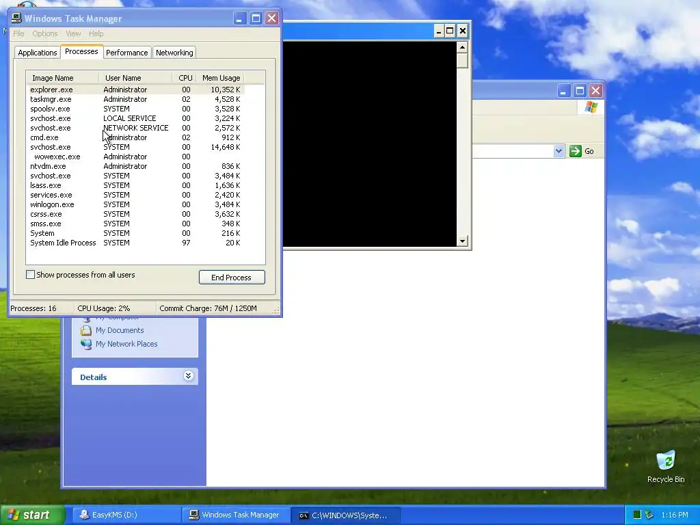Click the command window scrollbar thumb

[x=462, y=60]
